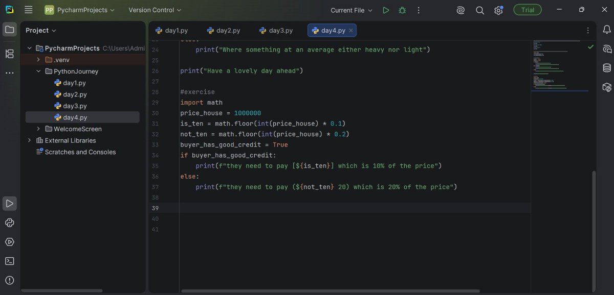The width and height of the screenshot is (614, 295).
Task: Open More Actions vertical dots in toolbar
Action: (419, 10)
